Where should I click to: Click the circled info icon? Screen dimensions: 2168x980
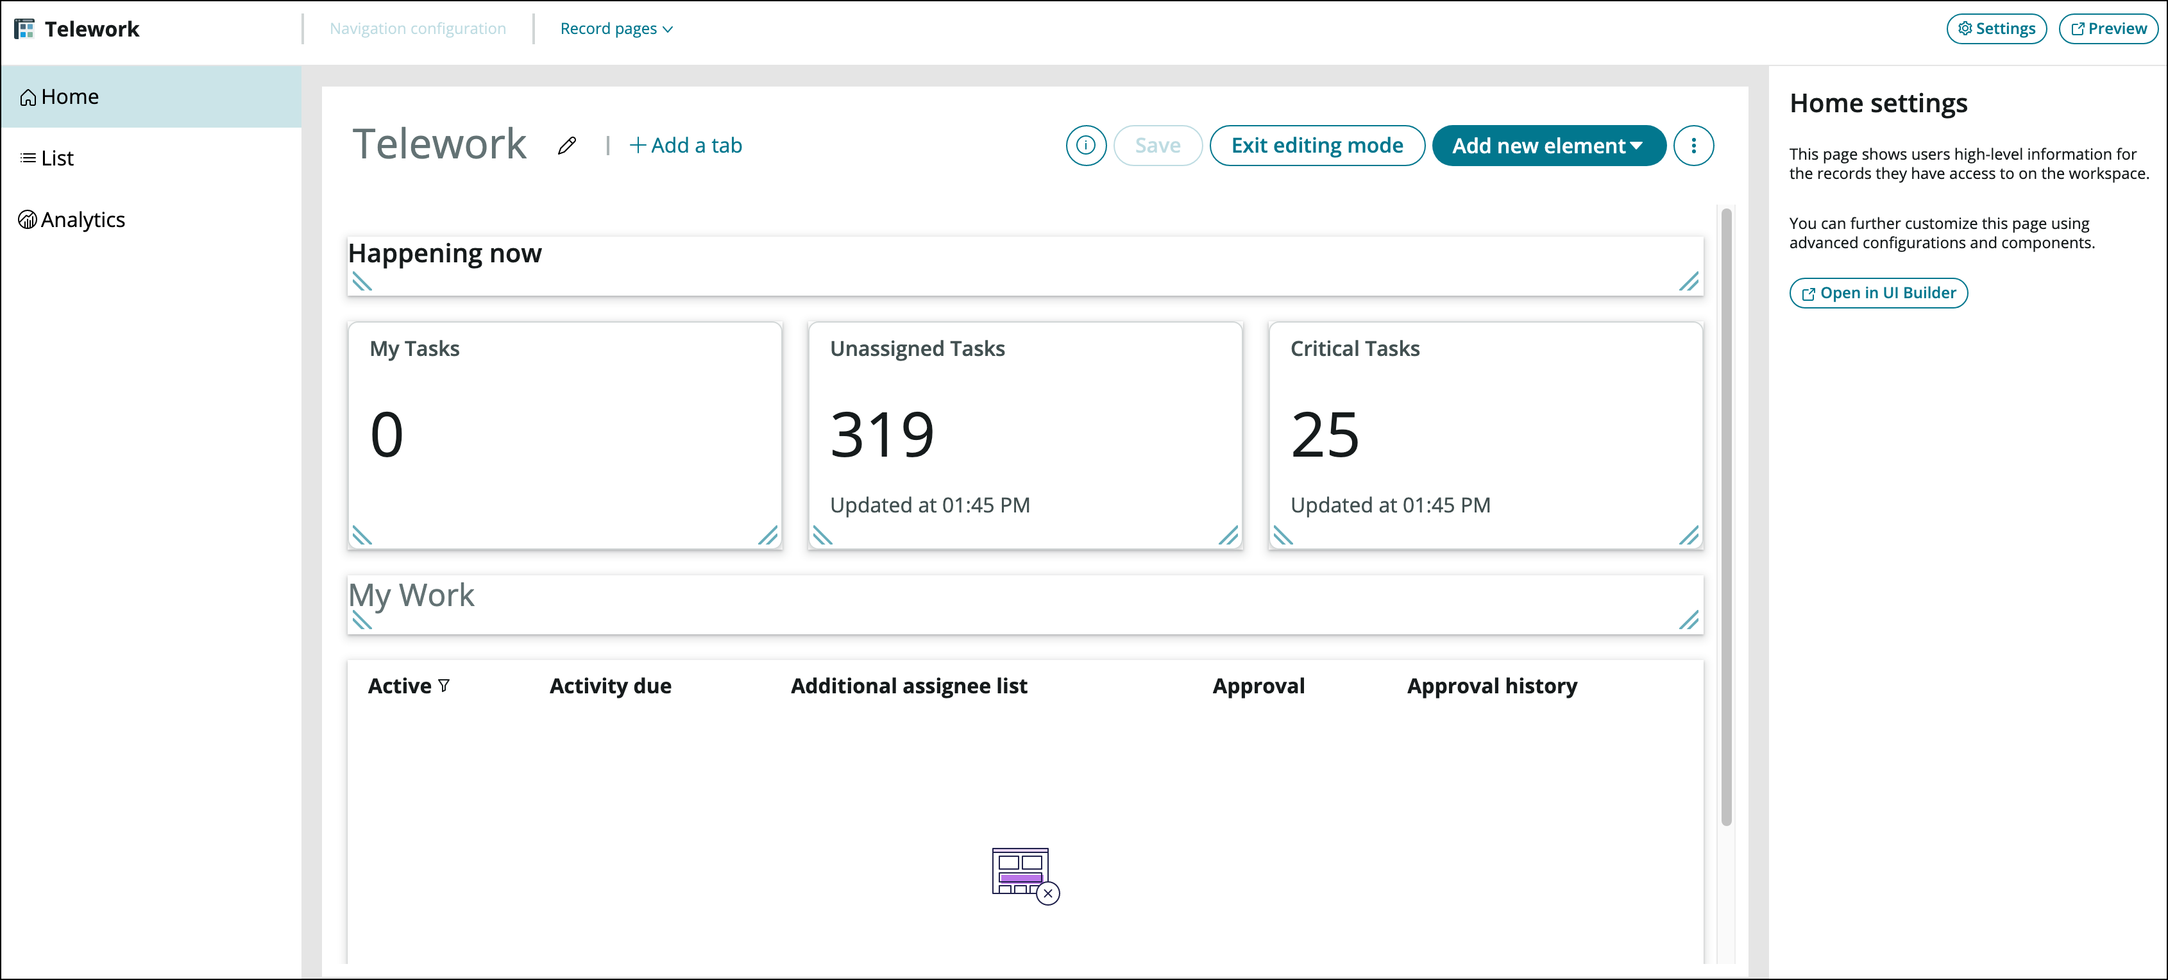1085,146
